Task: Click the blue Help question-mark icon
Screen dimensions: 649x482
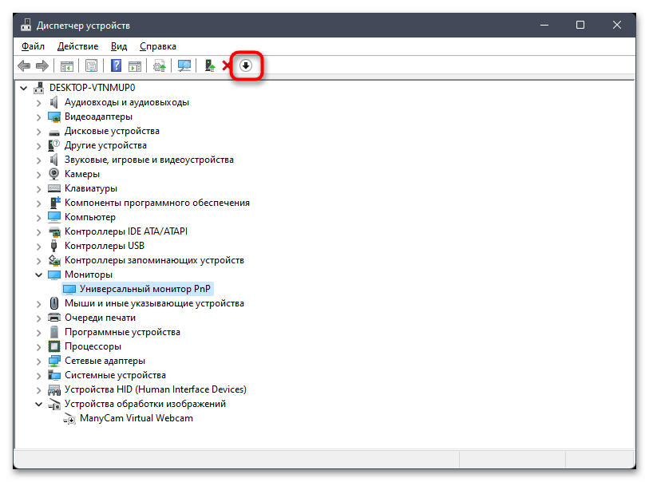Action: pyautogui.click(x=117, y=65)
